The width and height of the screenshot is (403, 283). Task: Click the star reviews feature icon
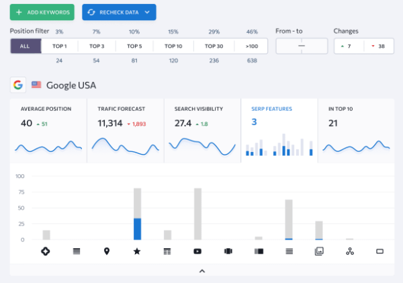(x=137, y=251)
